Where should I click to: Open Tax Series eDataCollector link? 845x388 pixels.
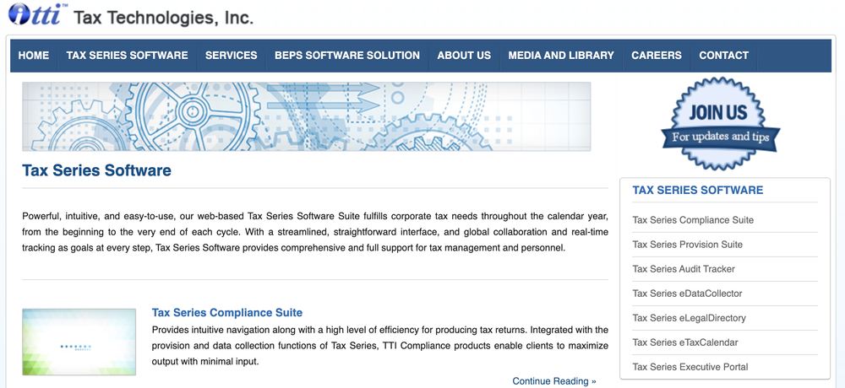[688, 294]
